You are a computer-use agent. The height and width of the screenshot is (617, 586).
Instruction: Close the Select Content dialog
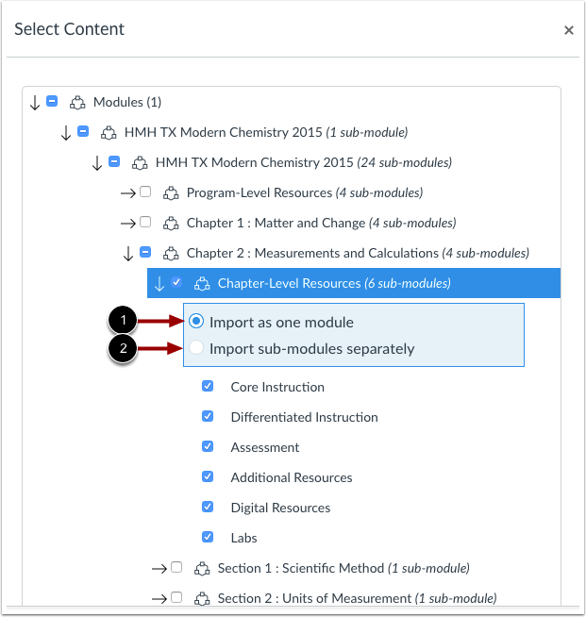click(568, 30)
